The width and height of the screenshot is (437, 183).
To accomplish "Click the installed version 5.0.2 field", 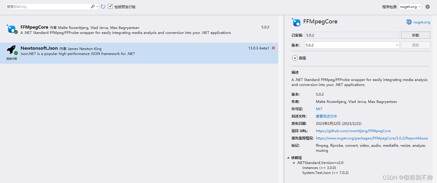I will 352,35.
